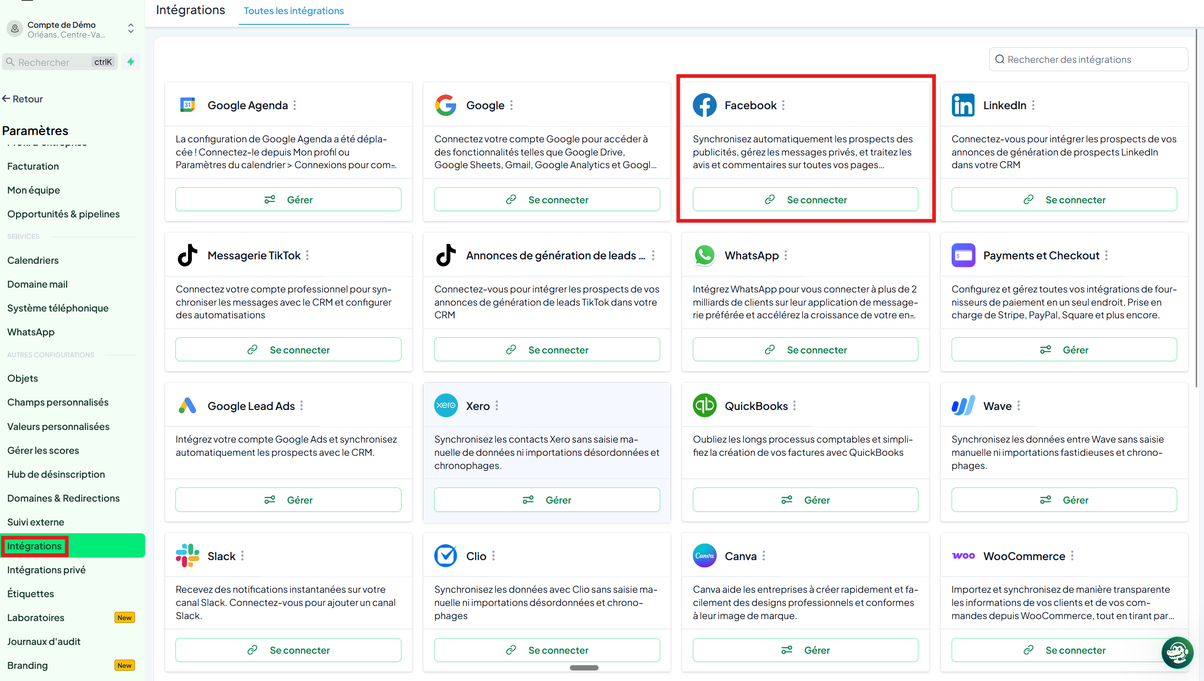Image resolution: width=1204 pixels, height=681 pixels.
Task: Click Gérer on the Xero card
Action: (x=547, y=500)
